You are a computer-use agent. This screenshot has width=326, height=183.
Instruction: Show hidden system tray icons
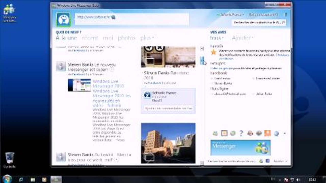coord(280,180)
